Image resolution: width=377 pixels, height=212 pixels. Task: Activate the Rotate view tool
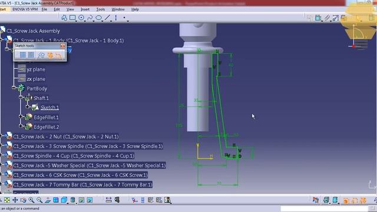pyautogui.click(x=24, y=200)
